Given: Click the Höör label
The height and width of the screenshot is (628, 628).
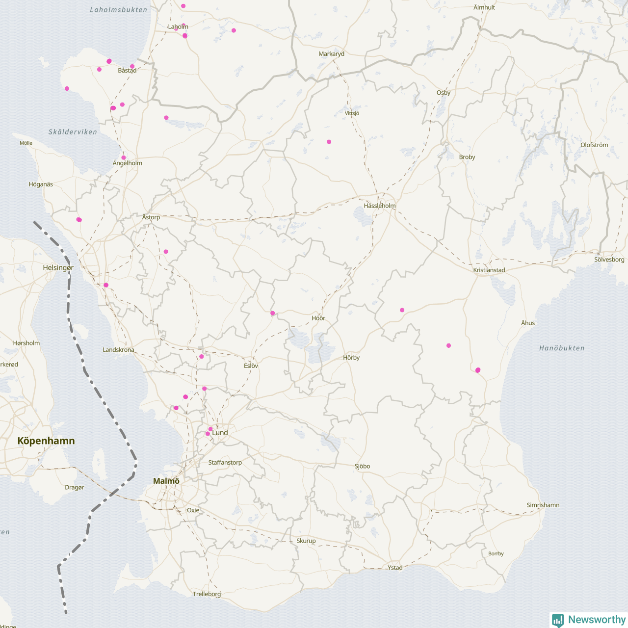Looking at the screenshot, I should click(318, 318).
